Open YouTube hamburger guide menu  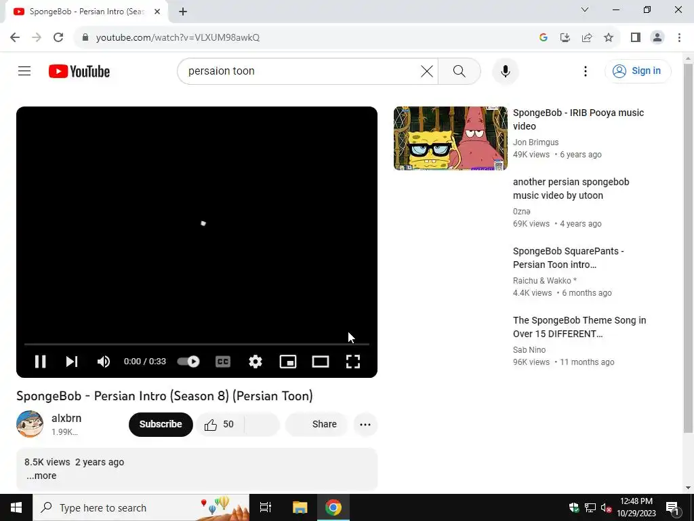click(x=24, y=71)
